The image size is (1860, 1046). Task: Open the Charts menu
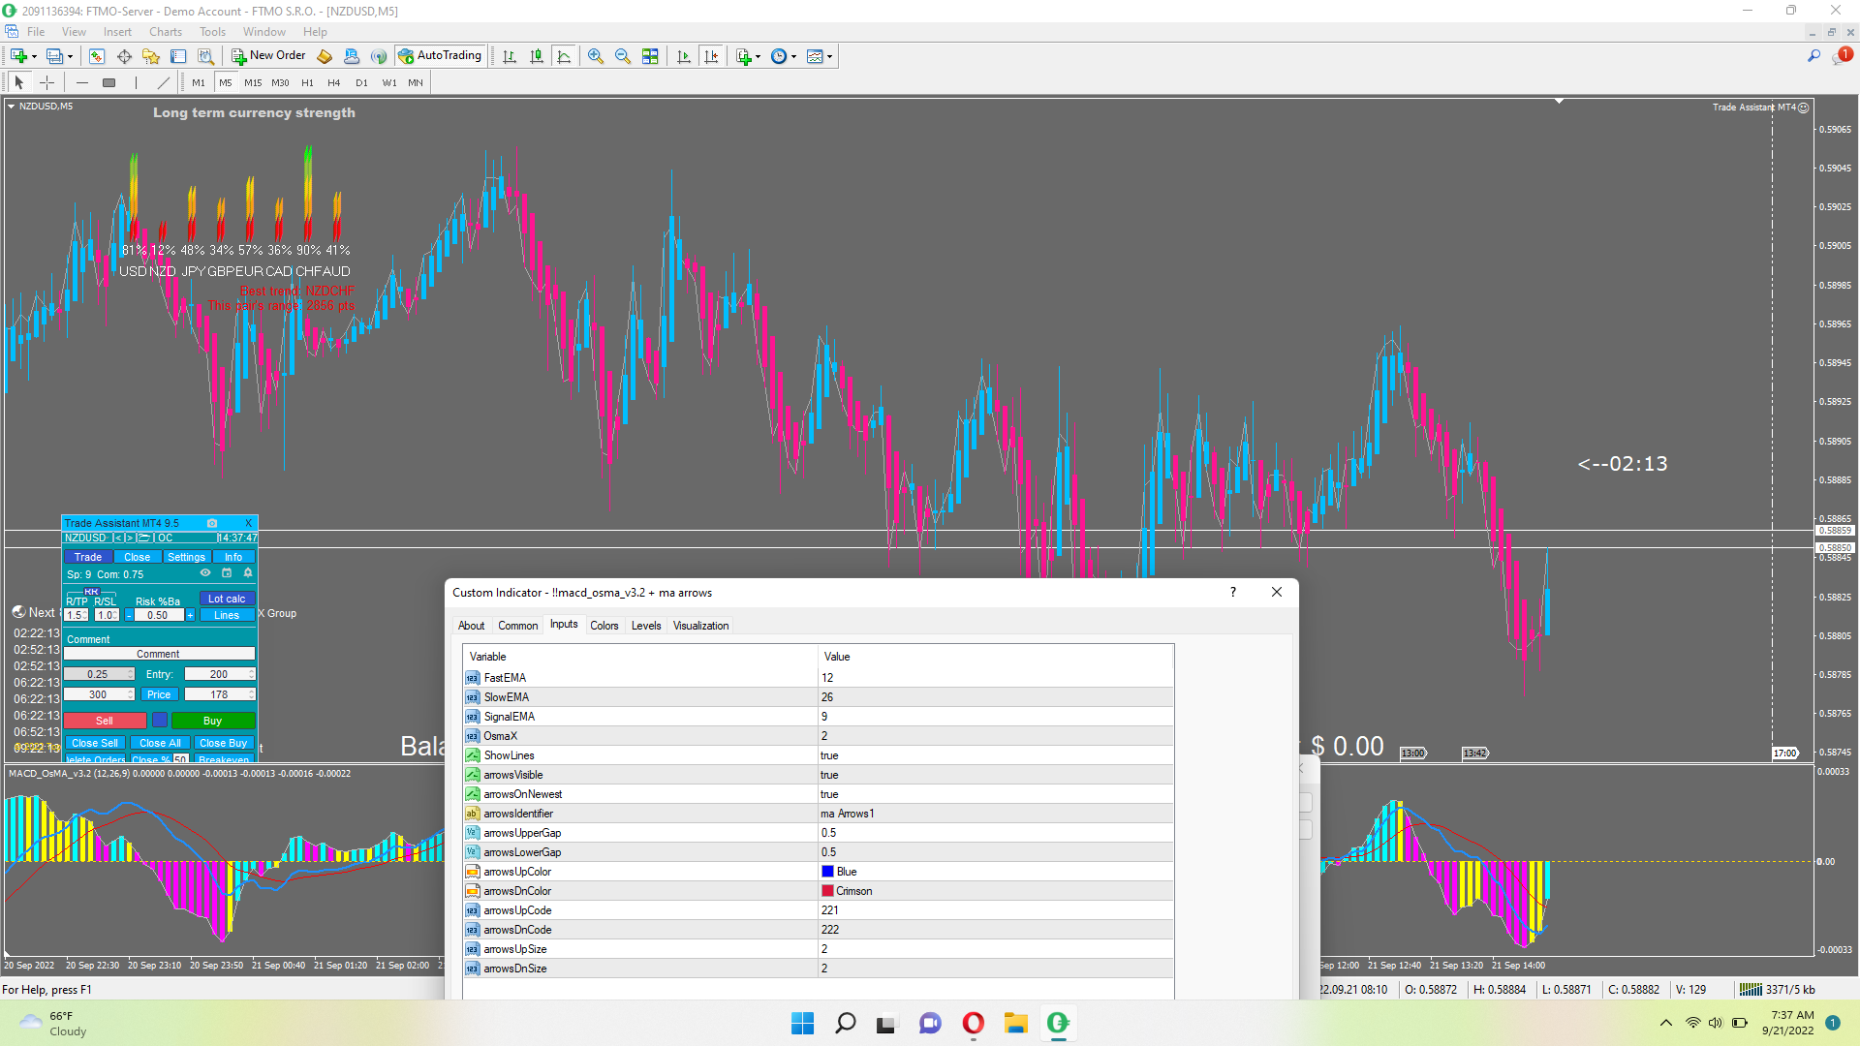pos(165,32)
